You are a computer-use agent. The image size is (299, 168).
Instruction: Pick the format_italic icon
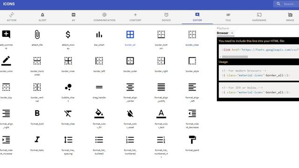point(37,140)
